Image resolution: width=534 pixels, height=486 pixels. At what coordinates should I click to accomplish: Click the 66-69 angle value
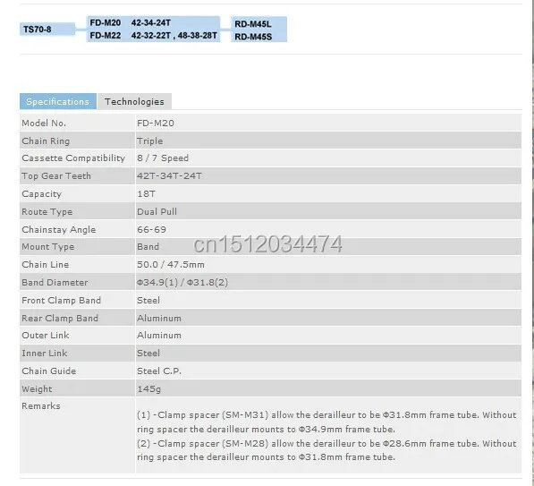coord(151,230)
